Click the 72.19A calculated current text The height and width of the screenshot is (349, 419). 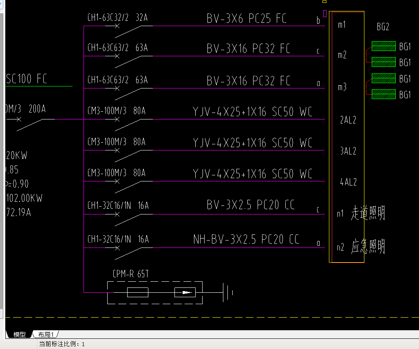[x=18, y=212]
